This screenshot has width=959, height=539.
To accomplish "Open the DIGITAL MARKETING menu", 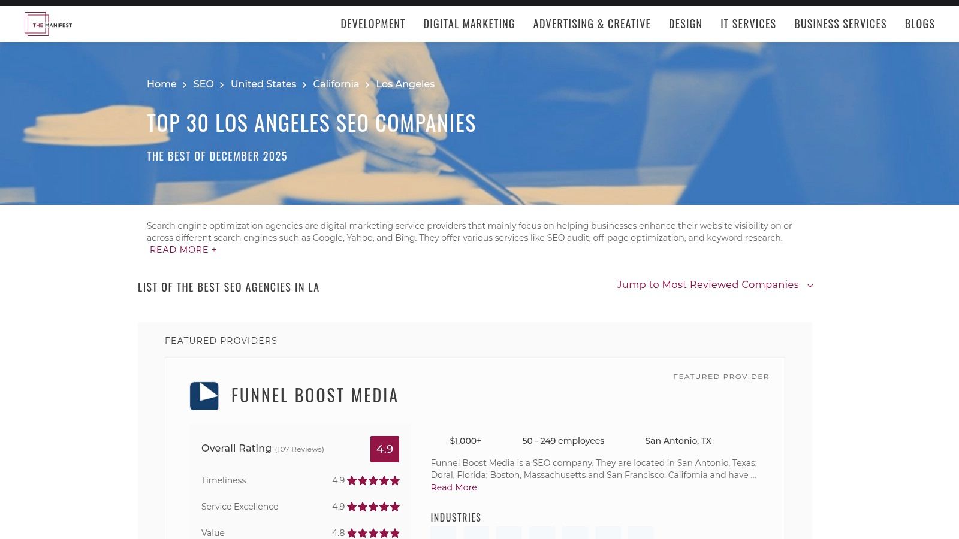I will (x=469, y=23).
